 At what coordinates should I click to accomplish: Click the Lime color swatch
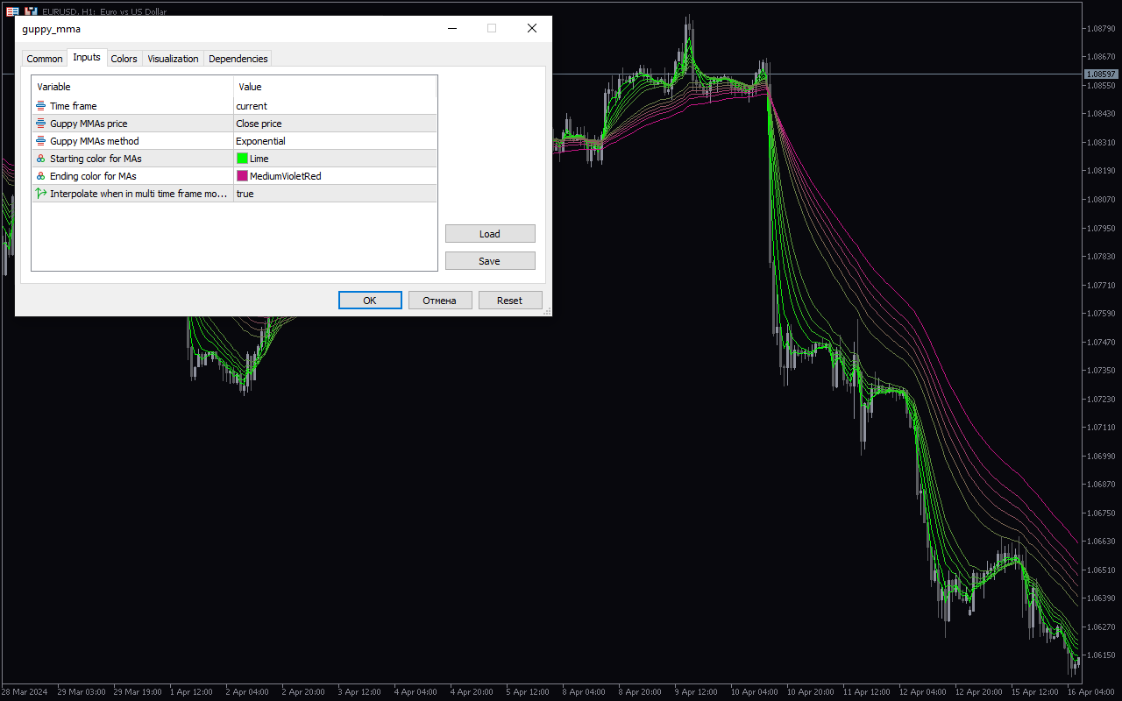[x=242, y=159]
